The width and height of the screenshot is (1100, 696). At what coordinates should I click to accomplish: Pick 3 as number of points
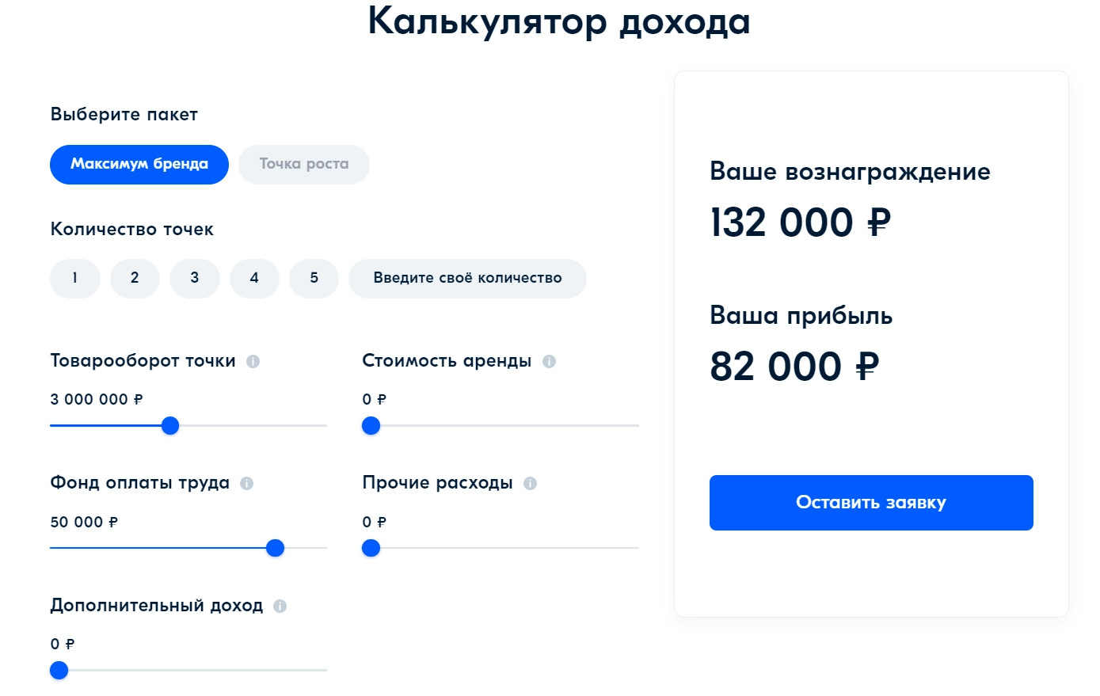pyautogui.click(x=195, y=278)
